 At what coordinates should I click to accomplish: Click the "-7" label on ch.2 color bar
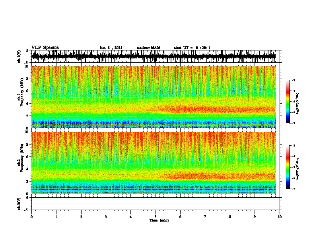pos(294,189)
